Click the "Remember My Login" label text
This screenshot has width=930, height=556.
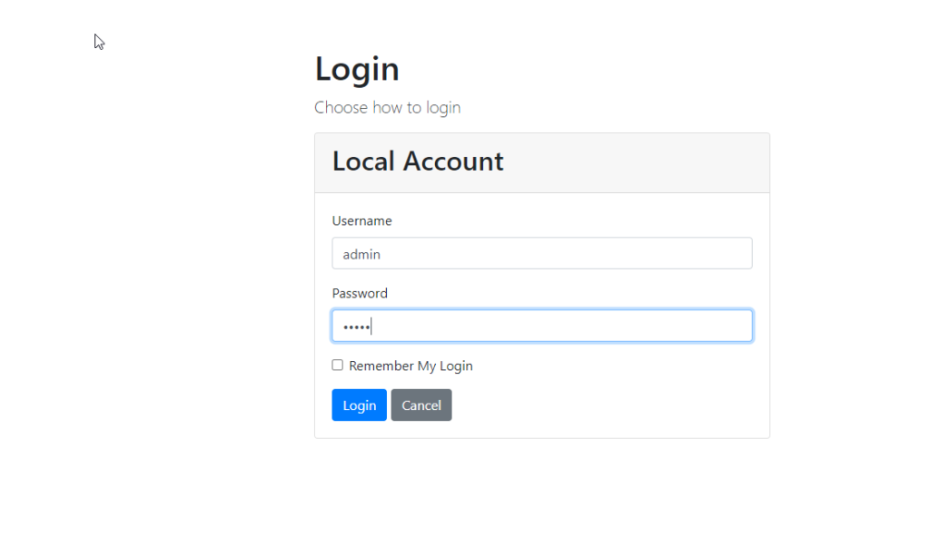point(411,366)
